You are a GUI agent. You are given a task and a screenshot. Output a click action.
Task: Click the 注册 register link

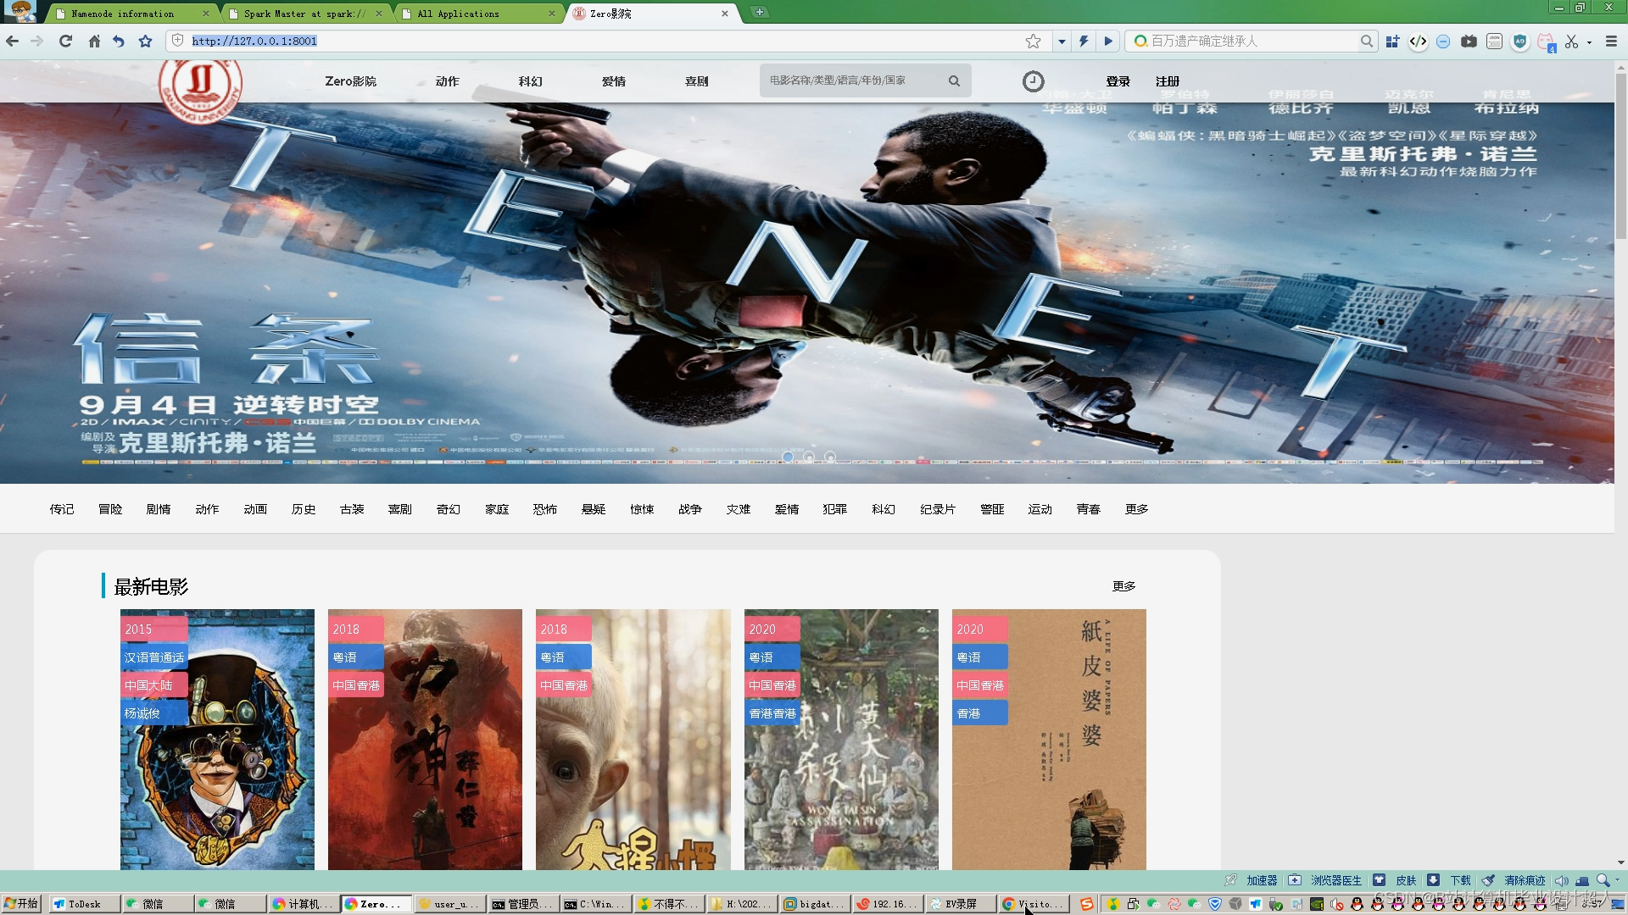coord(1168,81)
